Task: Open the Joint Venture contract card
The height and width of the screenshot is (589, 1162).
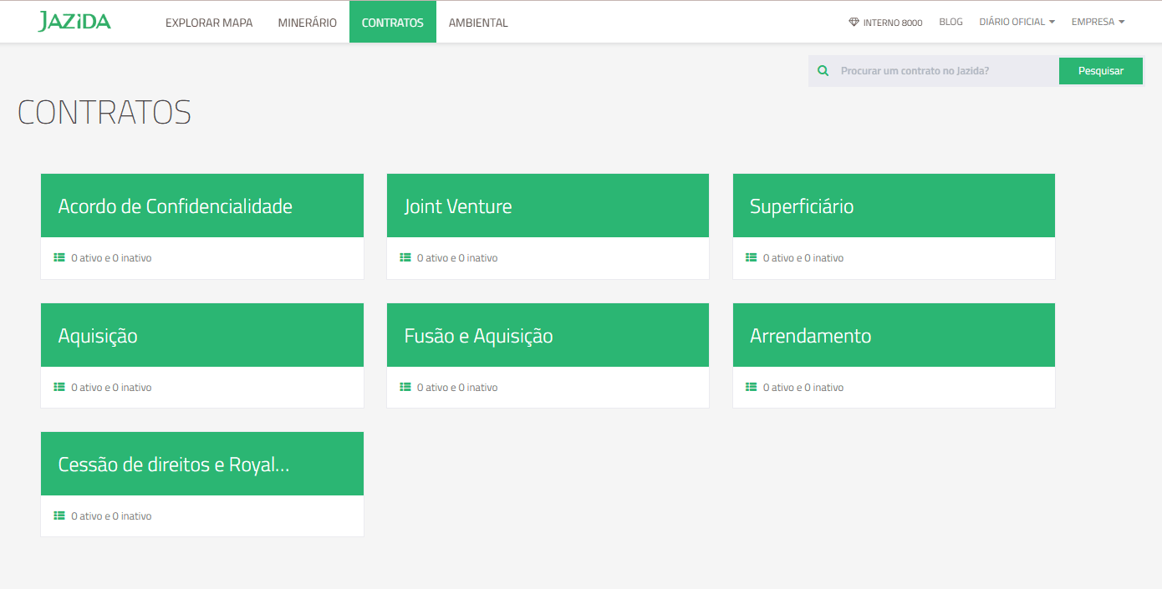Action: 548,206
